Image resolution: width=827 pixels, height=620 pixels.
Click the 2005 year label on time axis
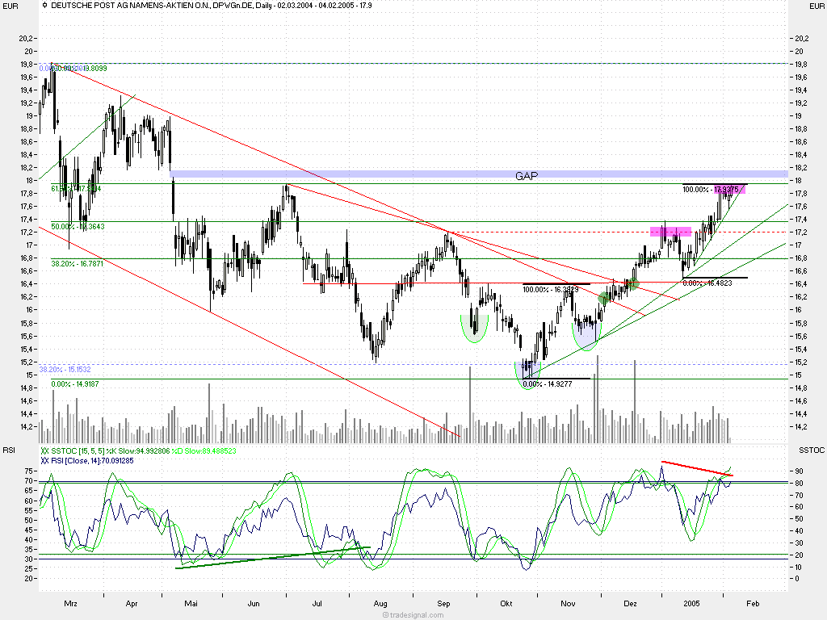[691, 603]
